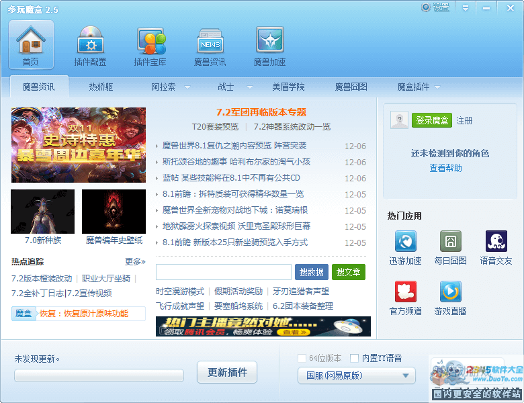Open the 热门主播 advertisement banner

click(x=263, y=326)
